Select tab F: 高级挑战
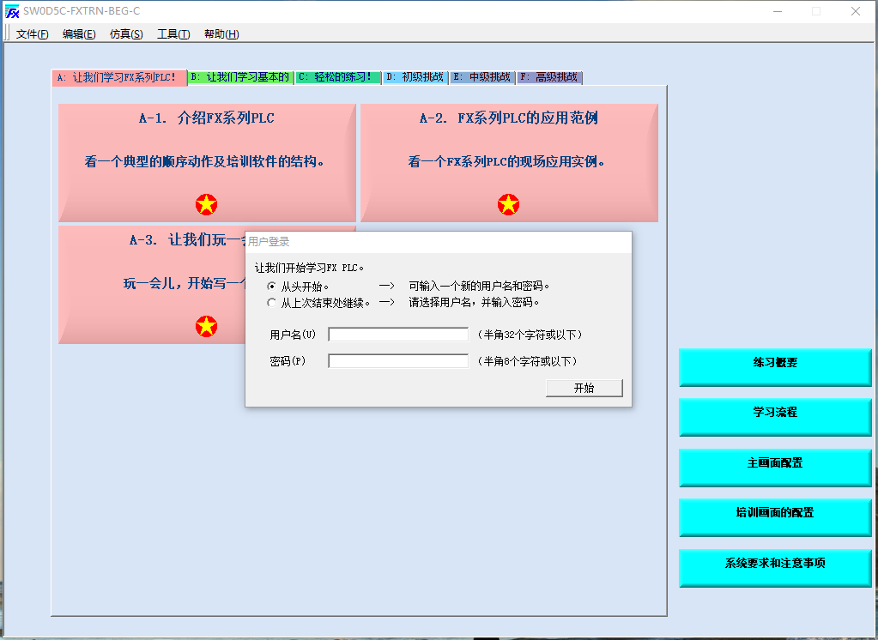The height and width of the screenshot is (640, 878). (x=549, y=77)
